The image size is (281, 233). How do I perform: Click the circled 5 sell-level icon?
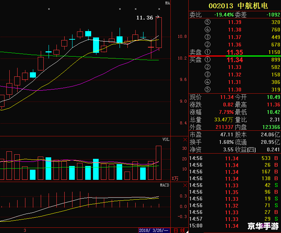click(x=207, y=22)
